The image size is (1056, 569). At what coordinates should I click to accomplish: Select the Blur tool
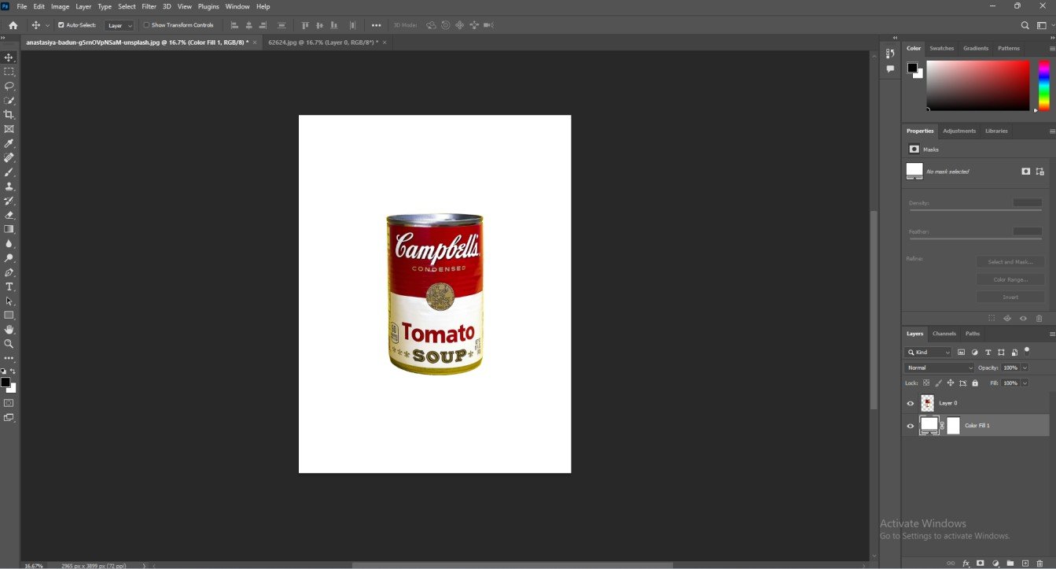(x=9, y=244)
